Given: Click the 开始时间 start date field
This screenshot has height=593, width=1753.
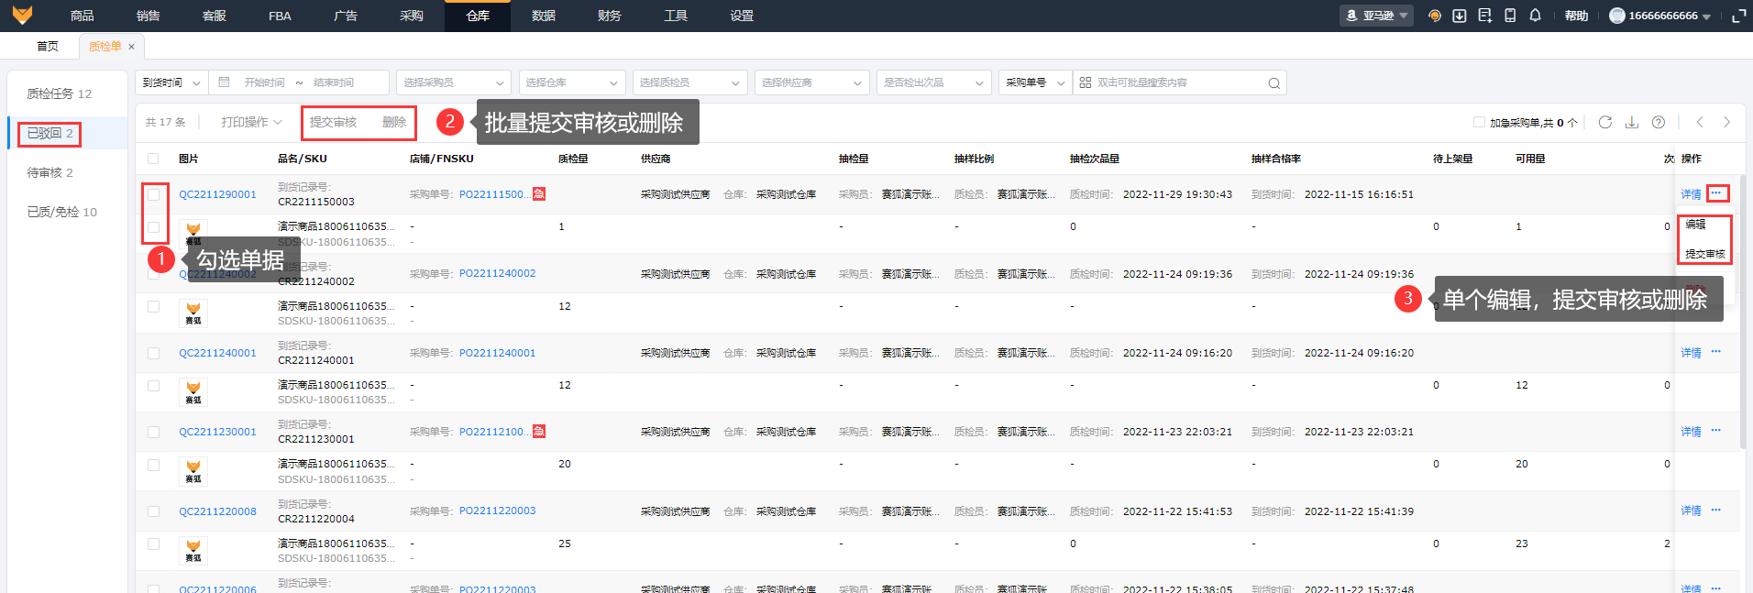Looking at the screenshot, I should pos(264,82).
